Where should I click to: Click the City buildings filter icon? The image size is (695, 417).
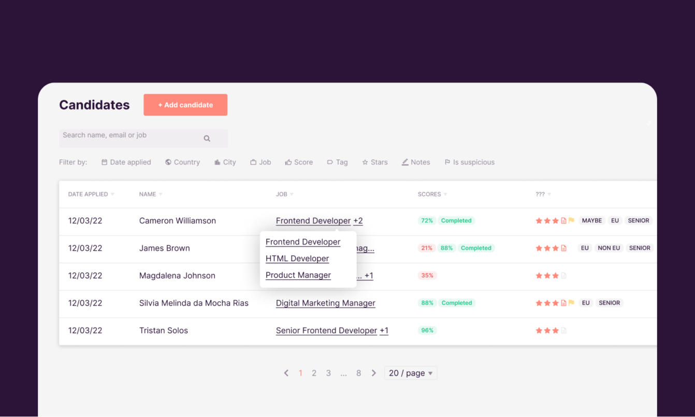tap(217, 162)
